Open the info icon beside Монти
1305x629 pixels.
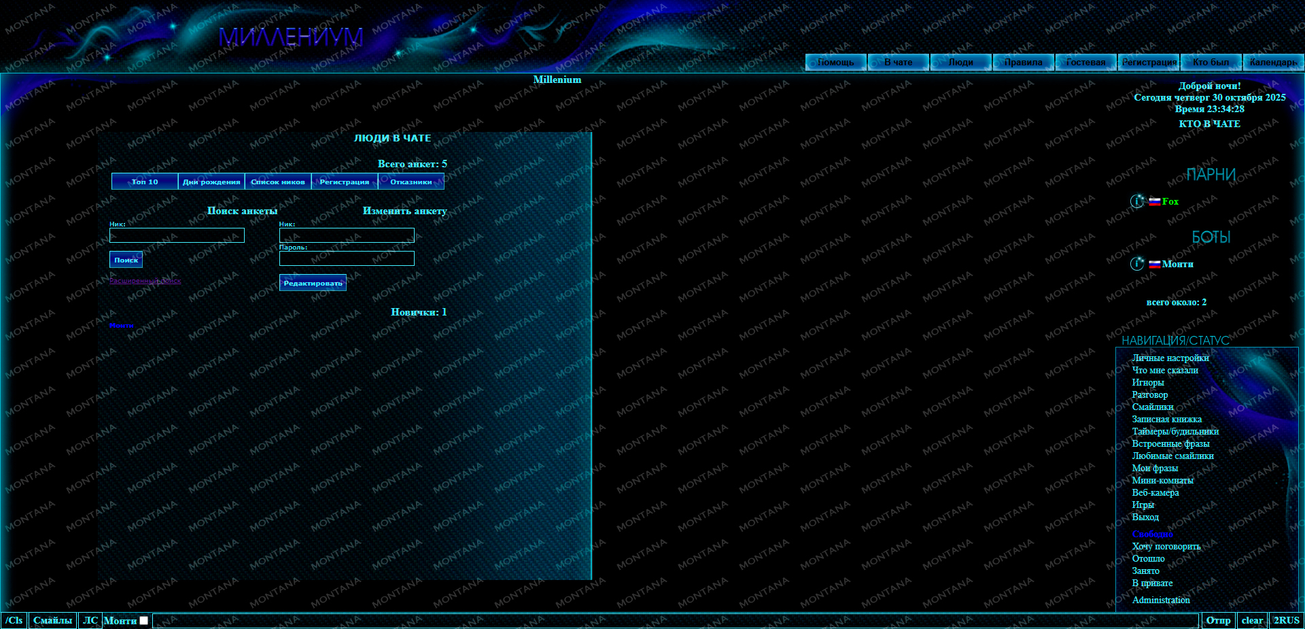[1137, 264]
